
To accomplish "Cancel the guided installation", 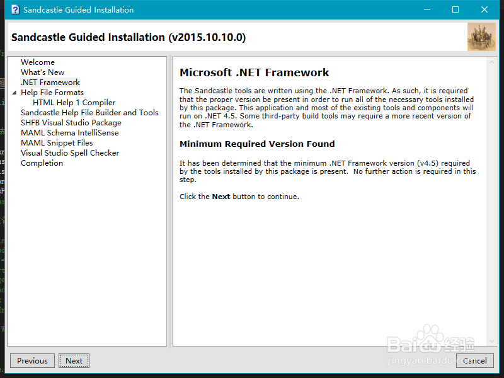I will pos(475,360).
